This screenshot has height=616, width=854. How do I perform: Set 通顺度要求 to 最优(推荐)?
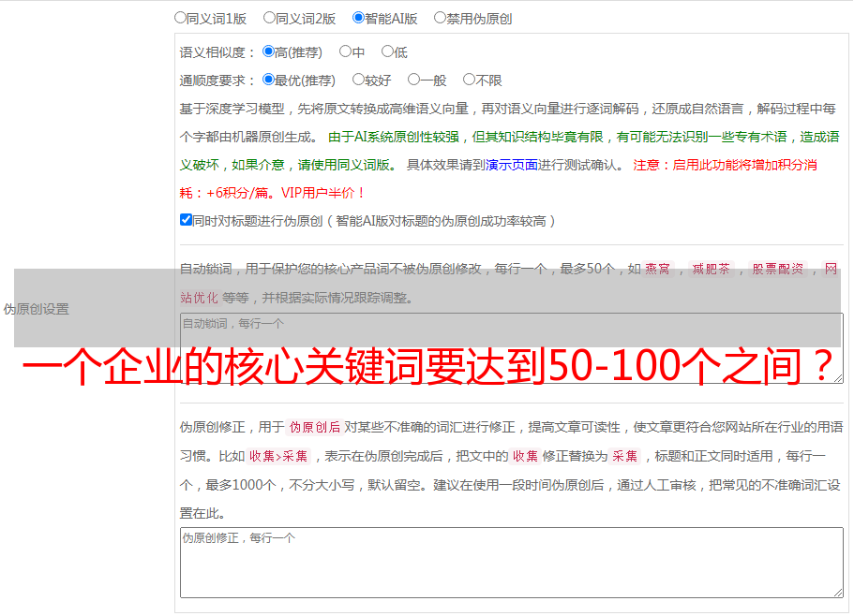tap(268, 81)
